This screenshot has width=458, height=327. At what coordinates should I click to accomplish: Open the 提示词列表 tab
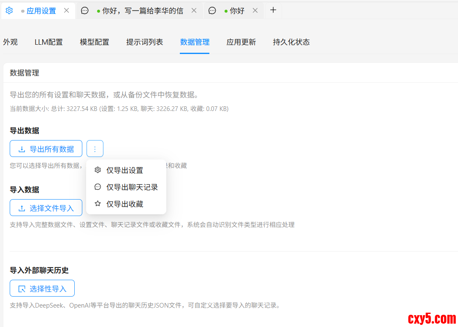point(144,42)
